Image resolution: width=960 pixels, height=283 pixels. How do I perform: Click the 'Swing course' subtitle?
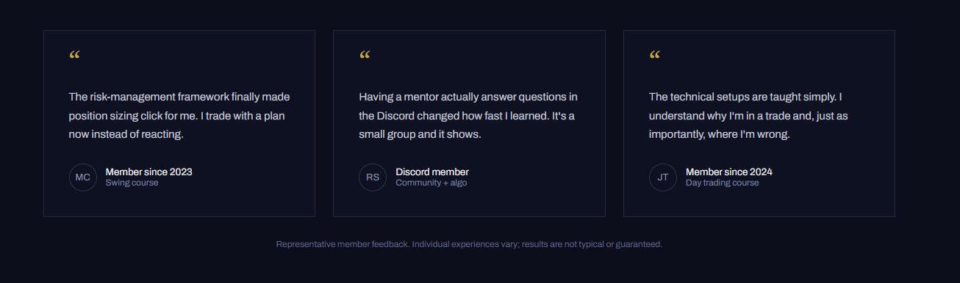coord(132,183)
